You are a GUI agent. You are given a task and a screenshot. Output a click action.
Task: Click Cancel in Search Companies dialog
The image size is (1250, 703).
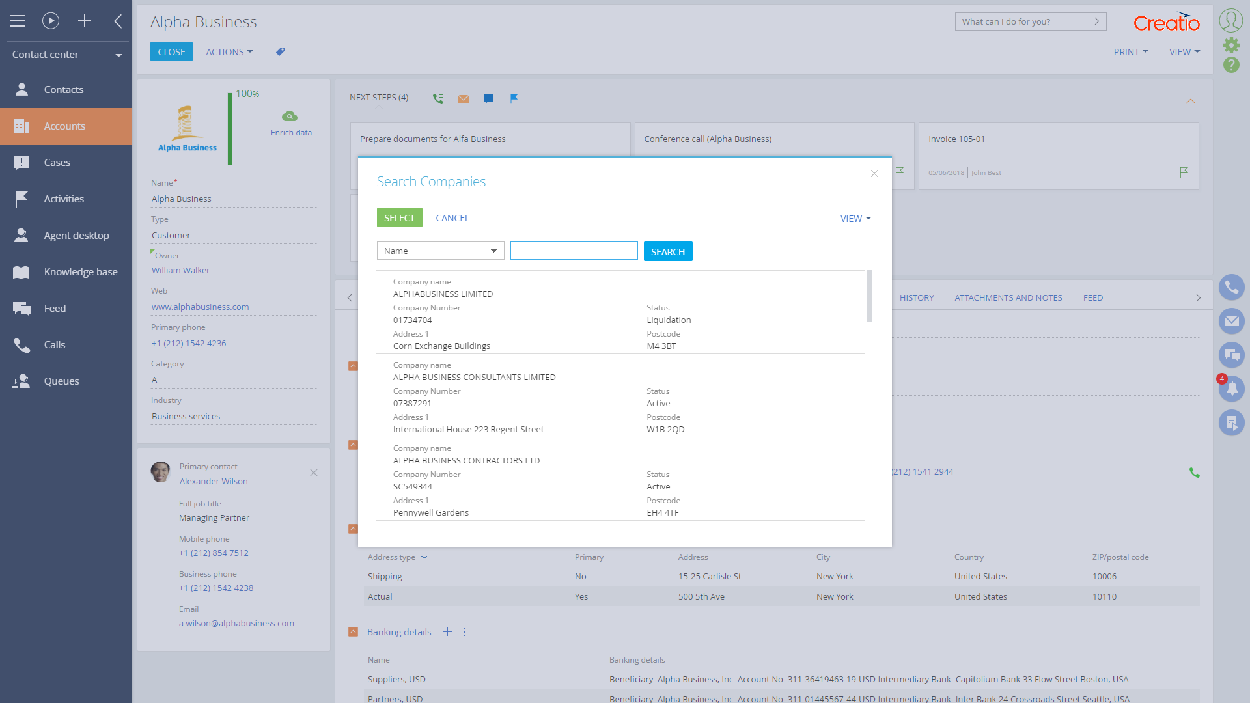[x=452, y=218]
